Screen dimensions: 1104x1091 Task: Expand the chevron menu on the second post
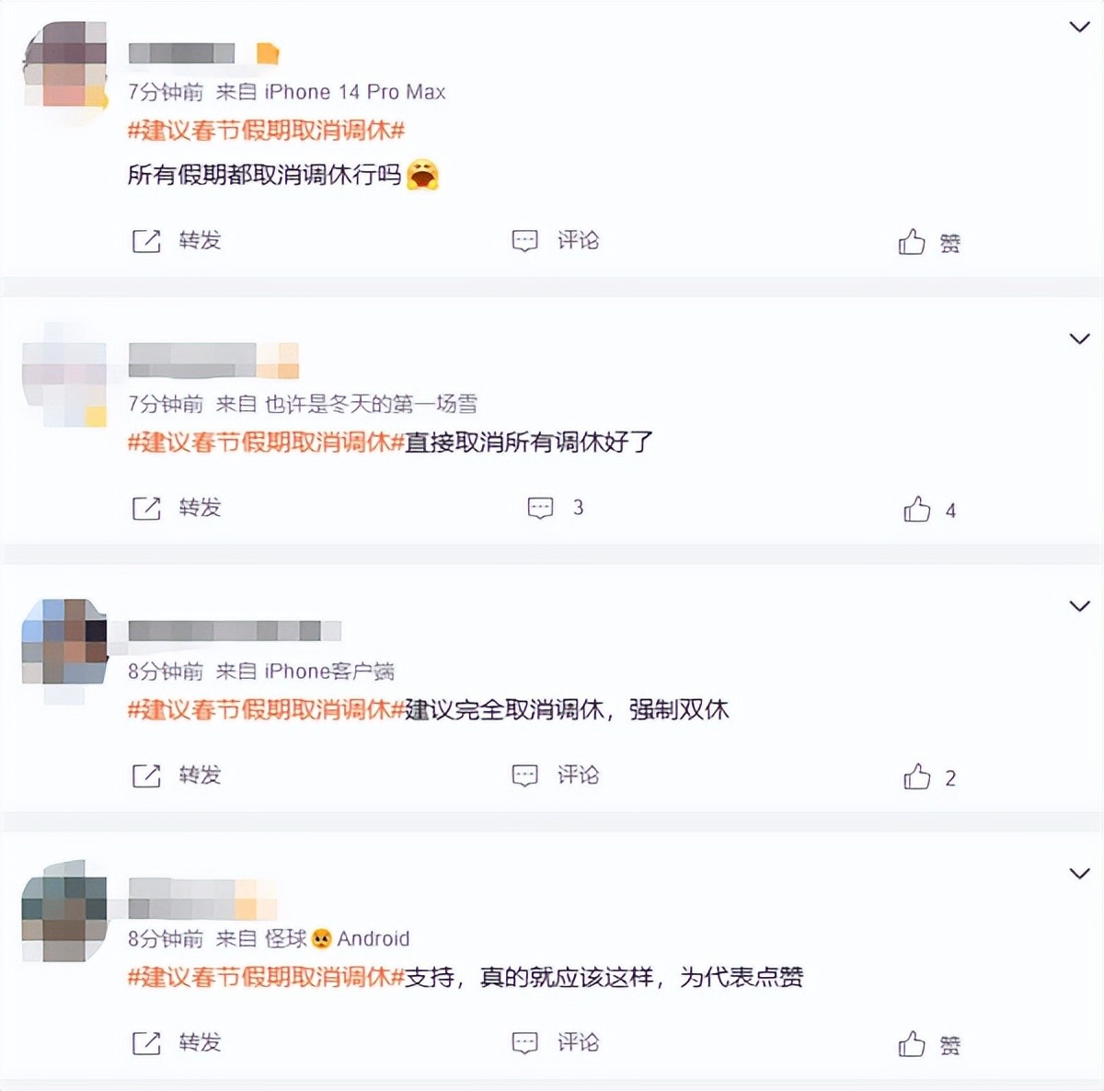click(1079, 339)
